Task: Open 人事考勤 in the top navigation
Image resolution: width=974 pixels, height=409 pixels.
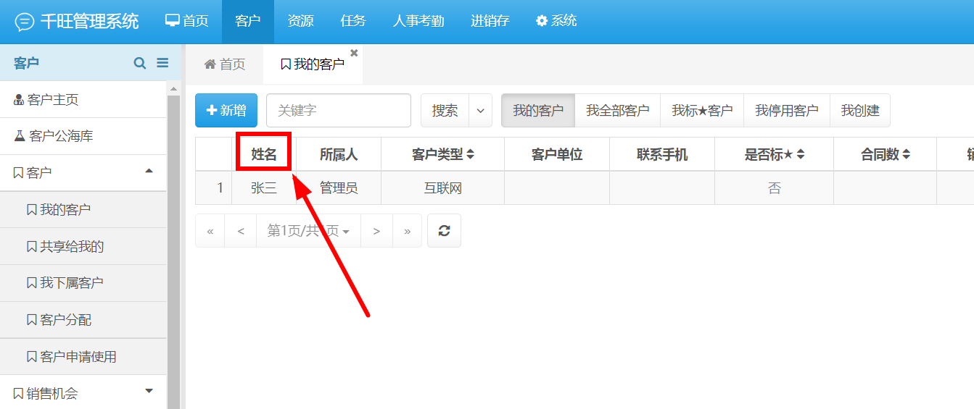Action: point(418,21)
